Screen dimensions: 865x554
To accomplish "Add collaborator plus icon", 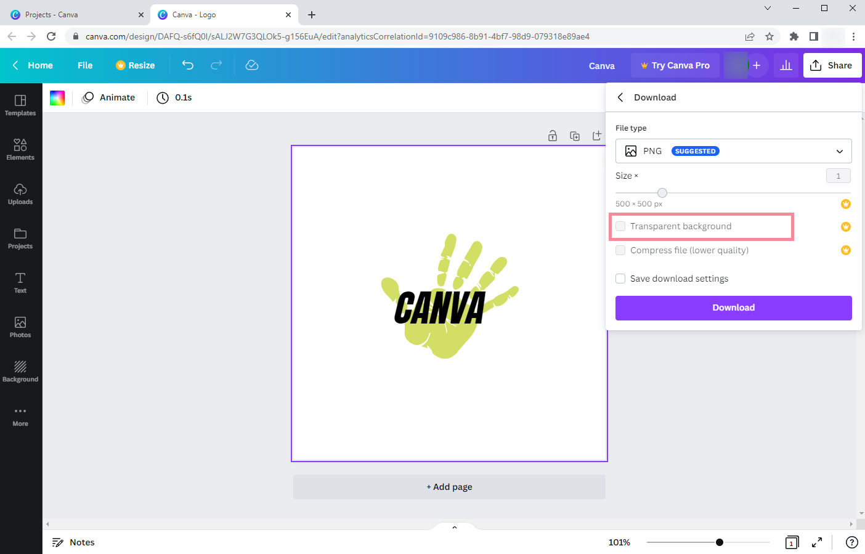I will click(757, 65).
